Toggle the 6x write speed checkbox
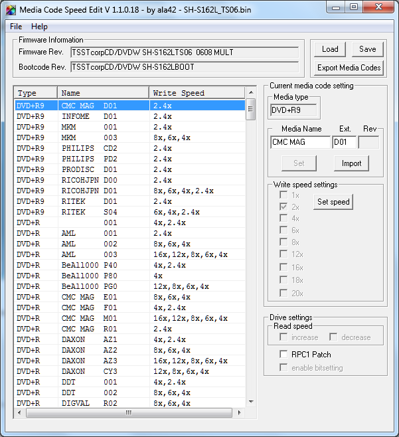 click(283, 230)
